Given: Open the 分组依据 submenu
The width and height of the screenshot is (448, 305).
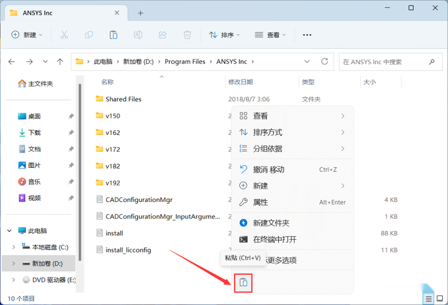Looking at the screenshot, I should coord(292,148).
